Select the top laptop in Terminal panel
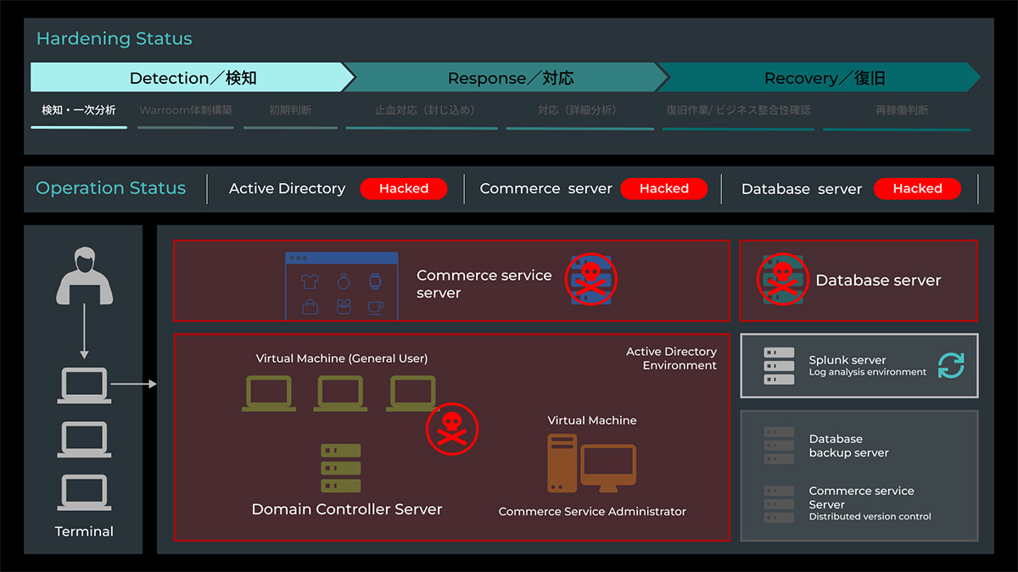The width and height of the screenshot is (1018, 572). 84,386
